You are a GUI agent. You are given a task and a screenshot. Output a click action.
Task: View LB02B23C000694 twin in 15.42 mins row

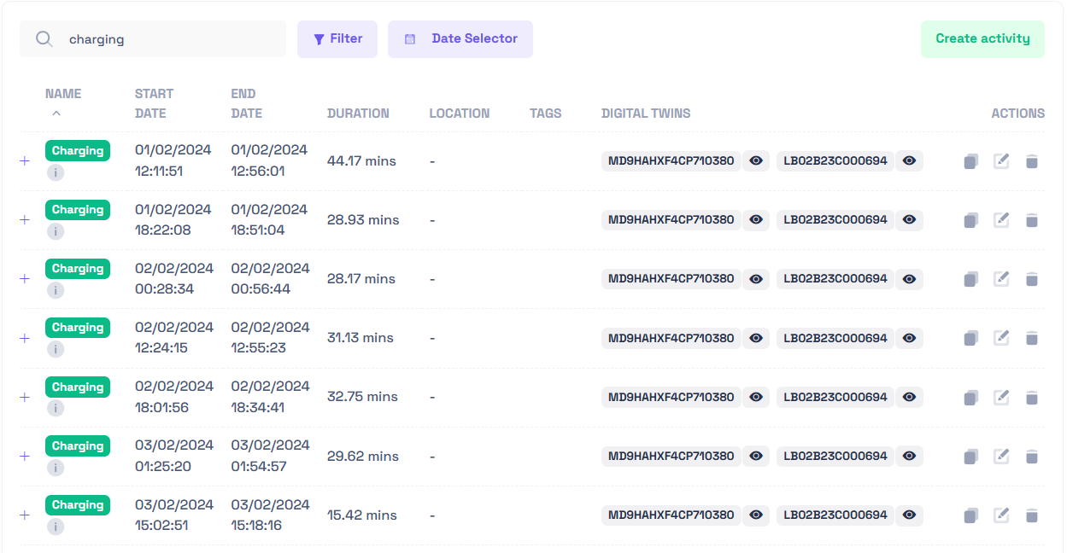(x=910, y=515)
